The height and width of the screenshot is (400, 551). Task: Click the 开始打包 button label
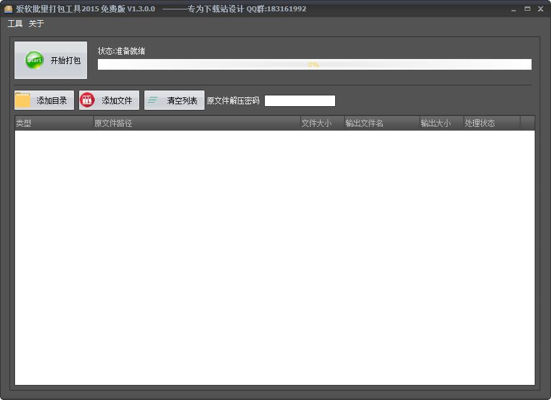point(65,60)
